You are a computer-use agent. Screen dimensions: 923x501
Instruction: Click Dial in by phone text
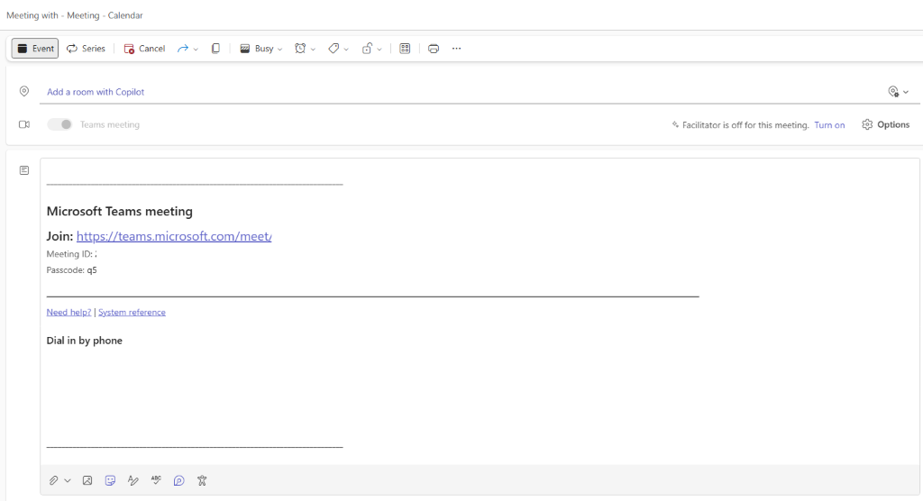(84, 341)
